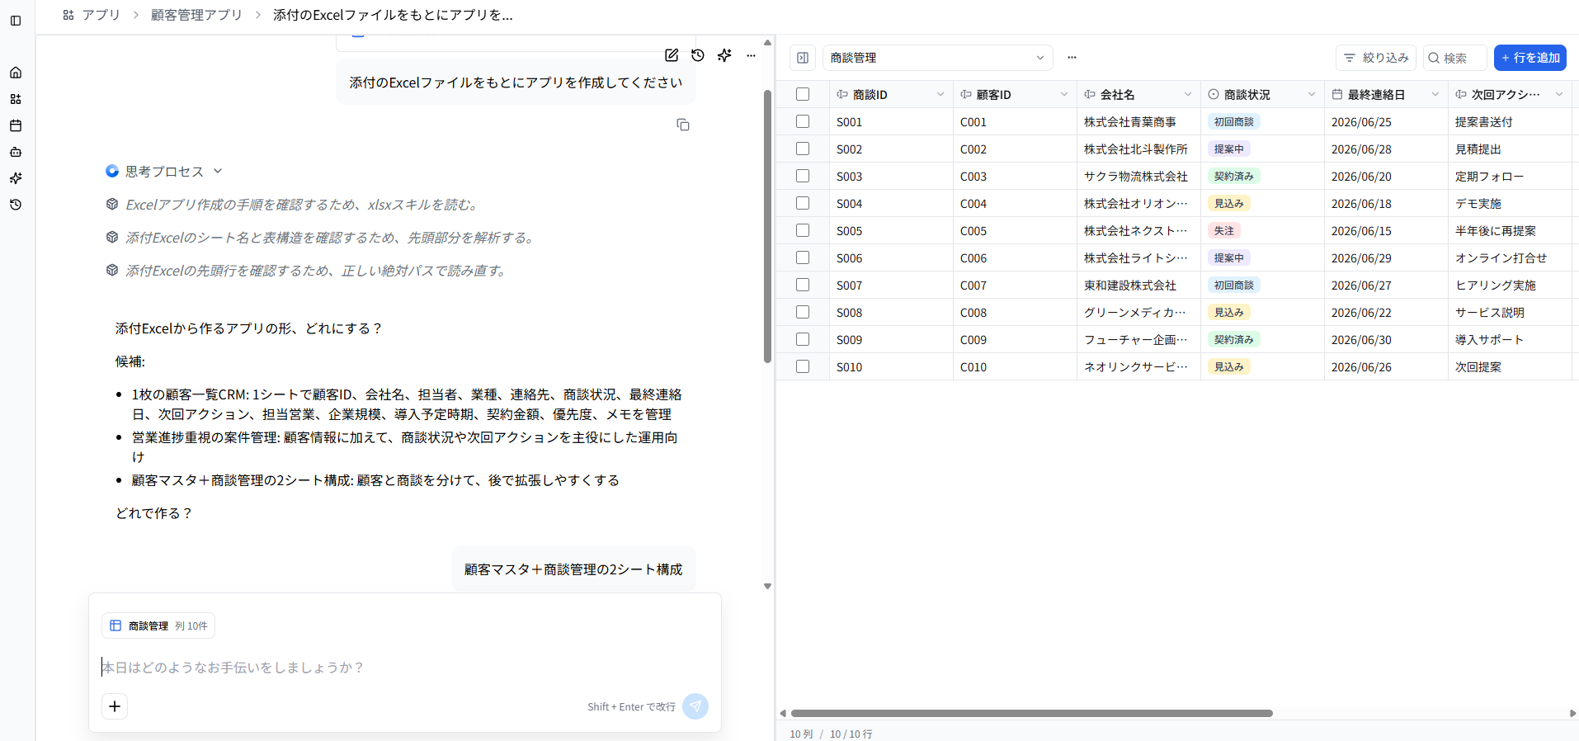The image size is (1579, 741).
Task: Open the history clock icon in sidebar
Action: [16, 205]
